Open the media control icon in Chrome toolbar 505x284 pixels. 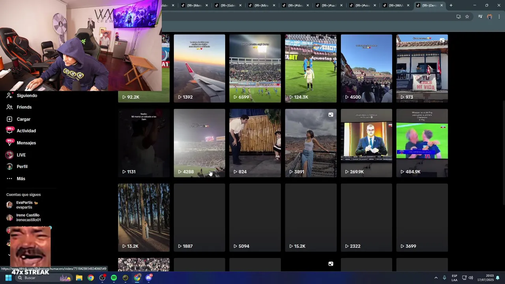coord(480,17)
